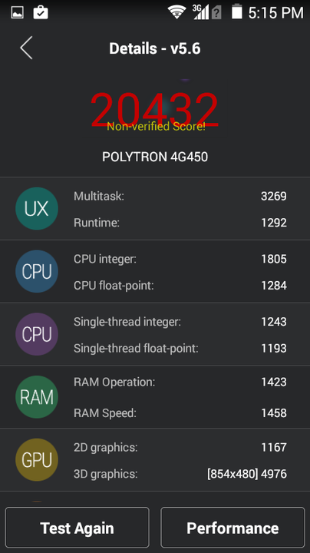Select the Multitask score row

click(180, 196)
